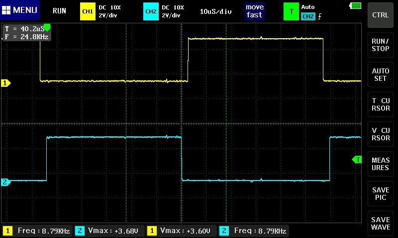The width and height of the screenshot is (398, 238).
Task: Enable the T CURSOR time cursors
Action: click(381, 104)
